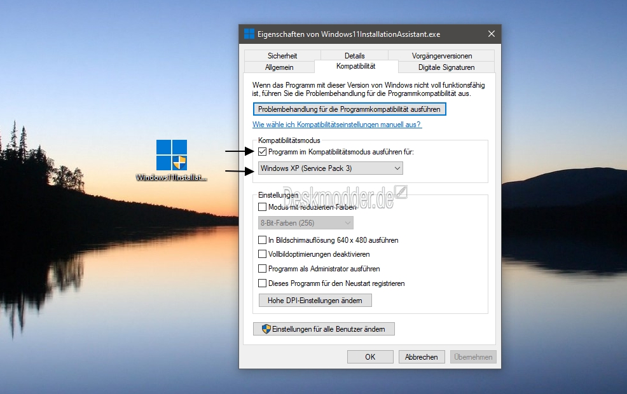The width and height of the screenshot is (627, 394).
Task: Run Problembehandlung für die Programmkompatibilität
Action: (x=350, y=109)
